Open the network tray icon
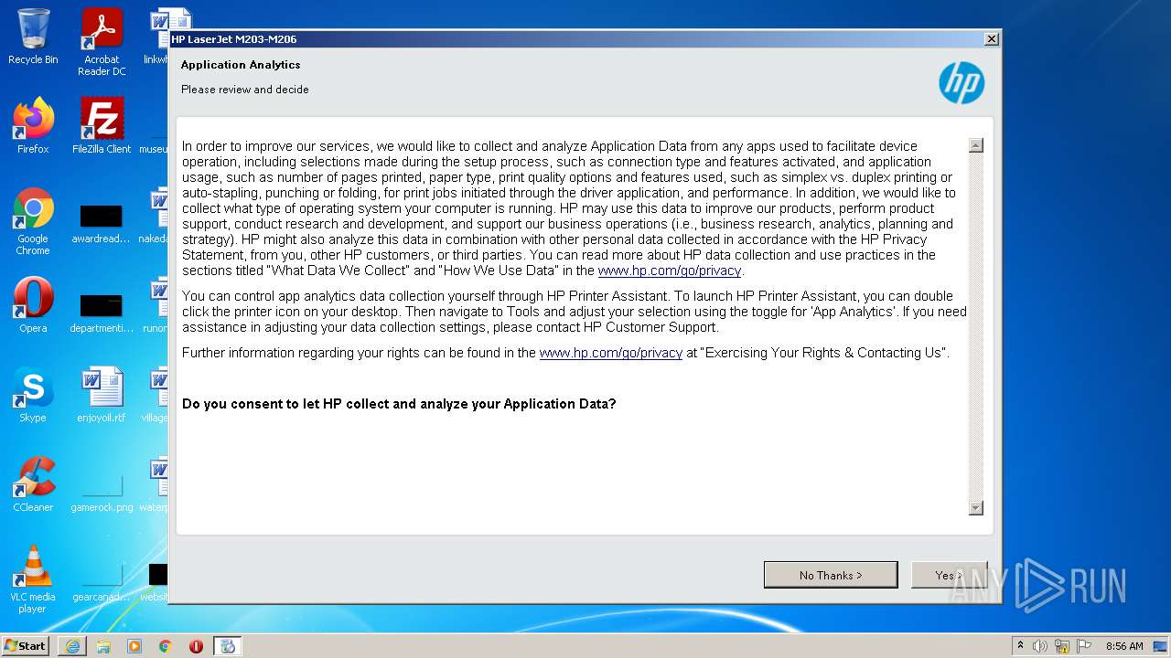Screen dimensions: 1171x658 pos(1062,646)
